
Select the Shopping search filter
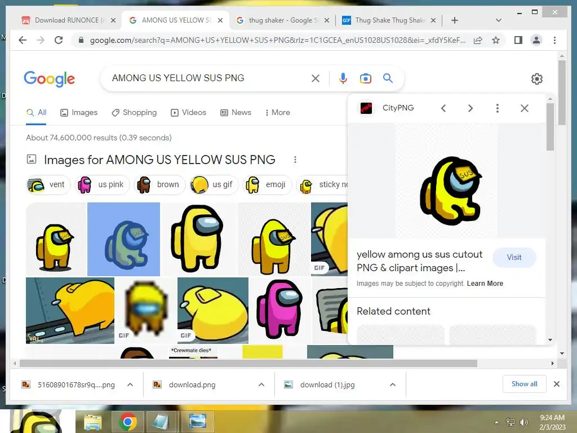coord(134,112)
